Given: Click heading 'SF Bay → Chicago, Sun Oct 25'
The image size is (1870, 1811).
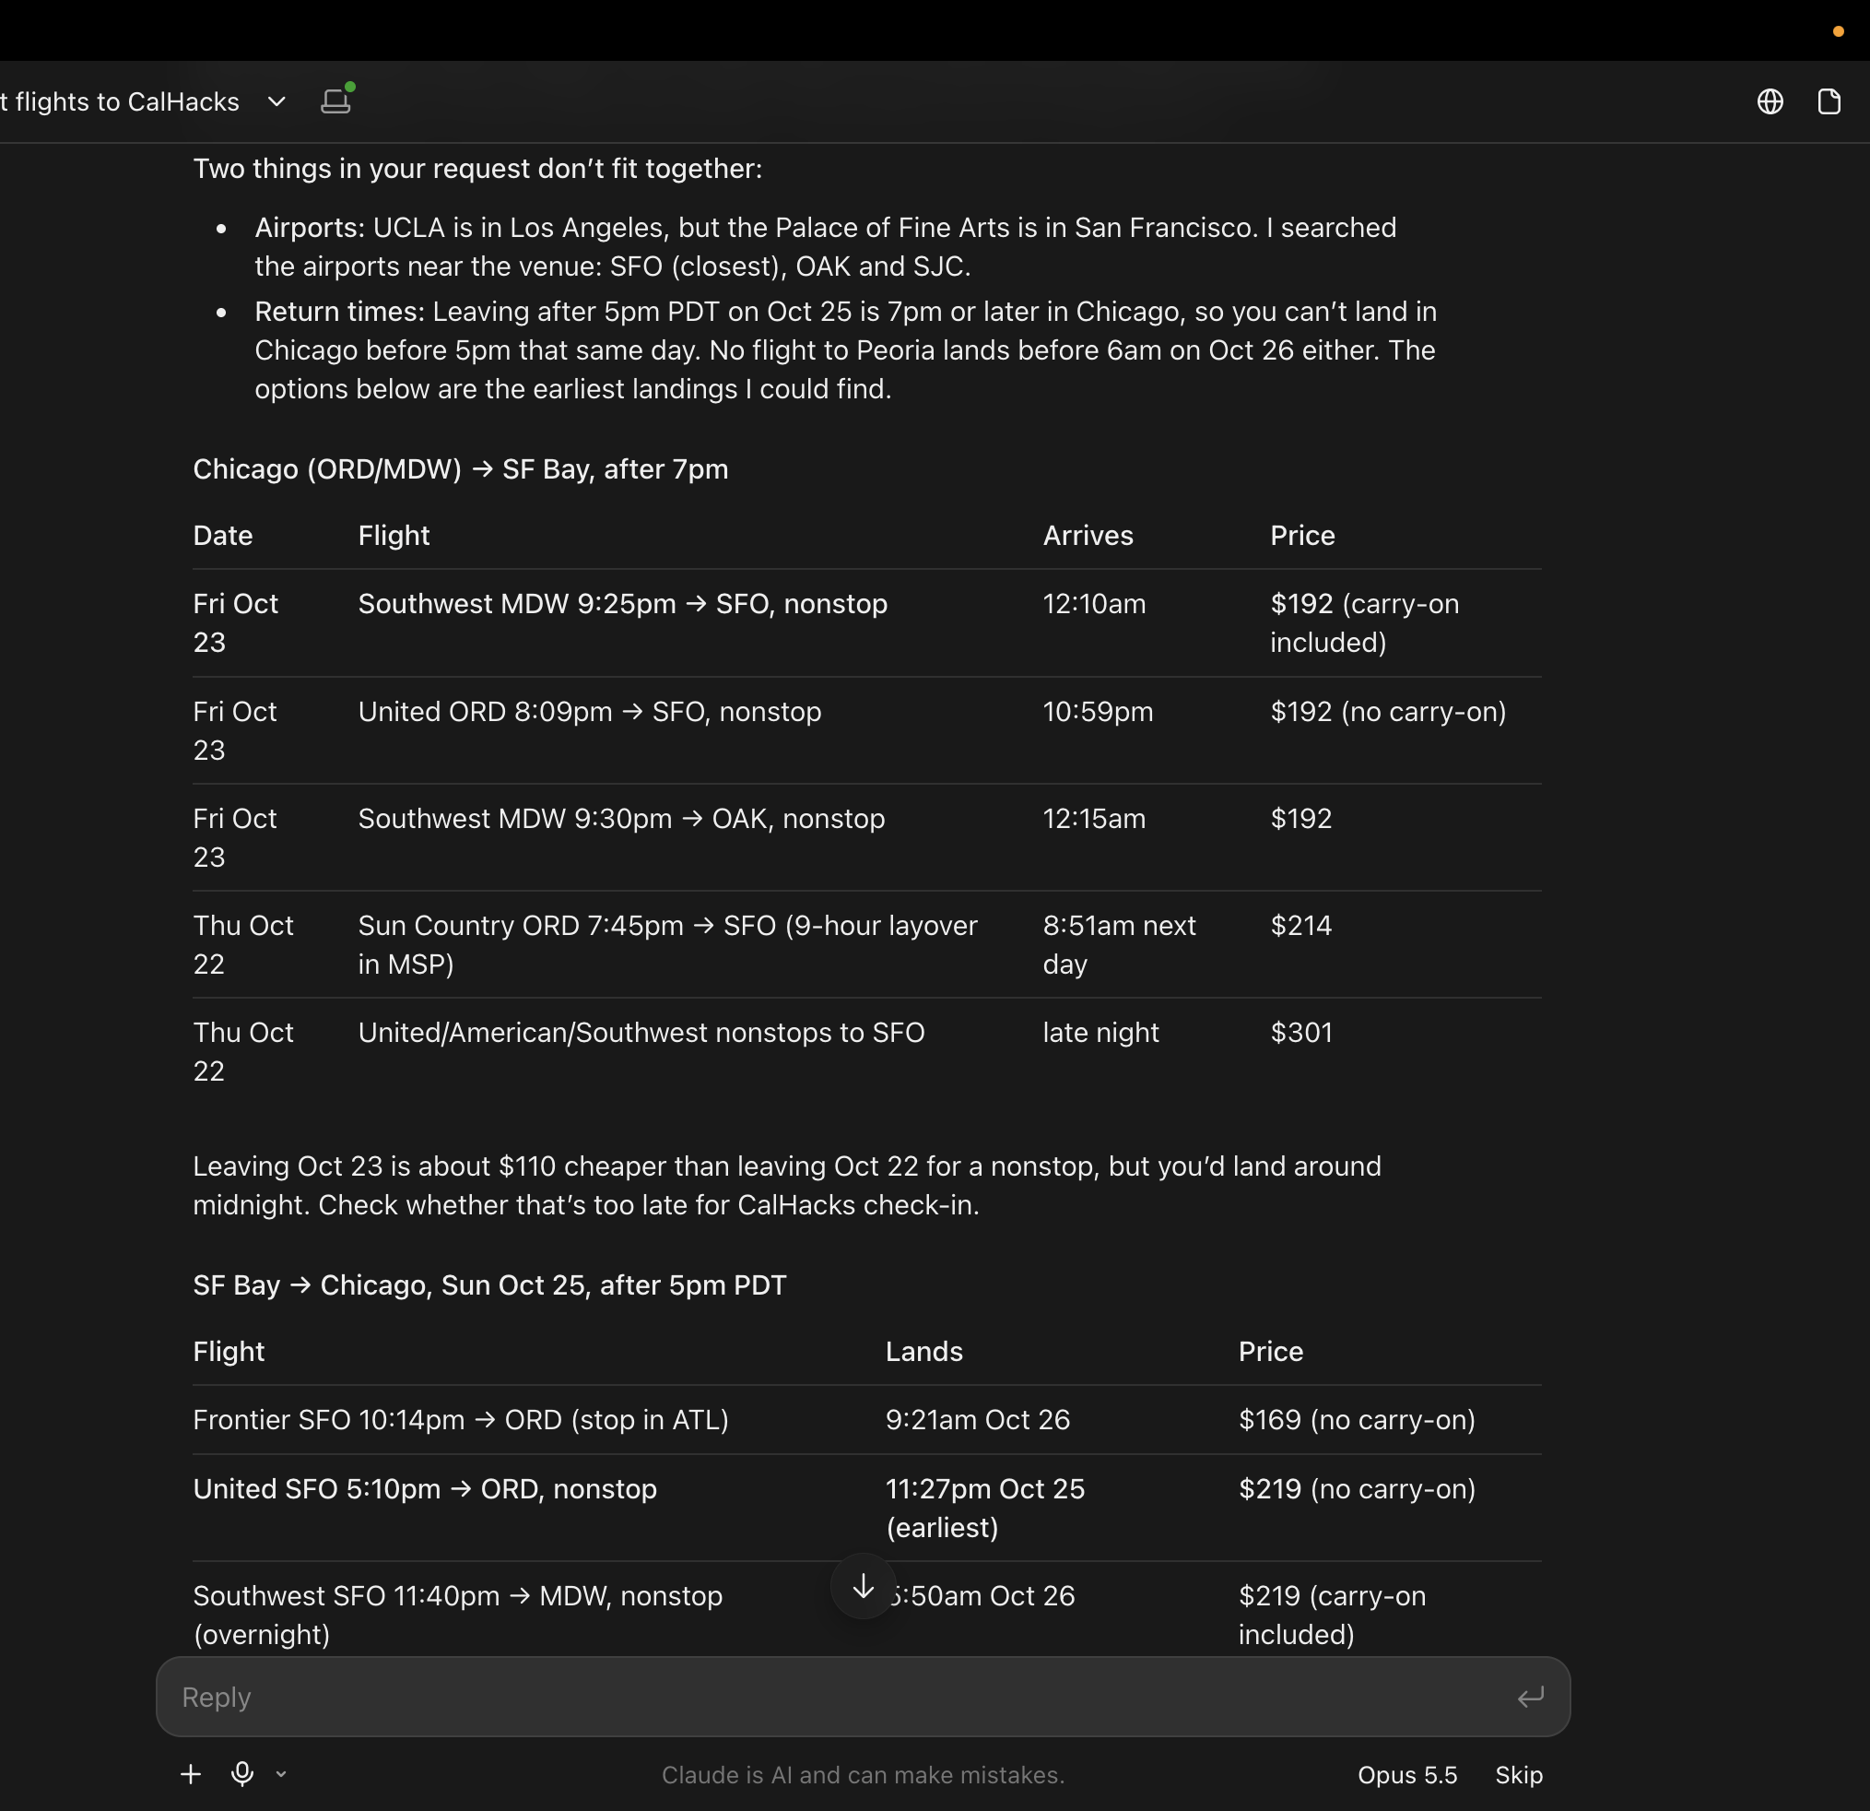Looking at the screenshot, I should pos(489,1285).
